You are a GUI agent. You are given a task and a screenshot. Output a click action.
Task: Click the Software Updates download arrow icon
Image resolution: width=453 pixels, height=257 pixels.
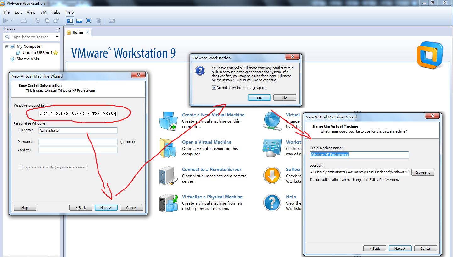click(272, 175)
